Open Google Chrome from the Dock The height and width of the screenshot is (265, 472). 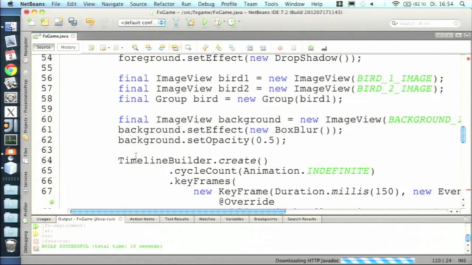pos(11,70)
